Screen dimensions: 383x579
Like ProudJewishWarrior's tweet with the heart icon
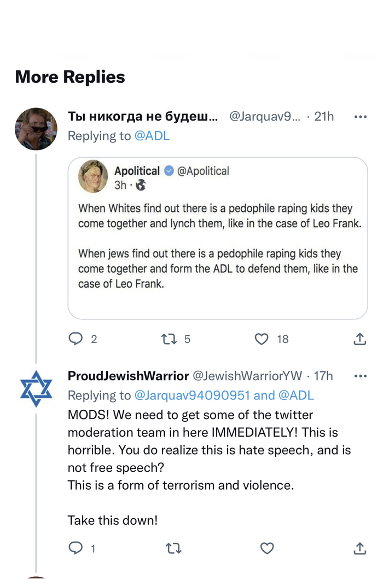(x=266, y=548)
